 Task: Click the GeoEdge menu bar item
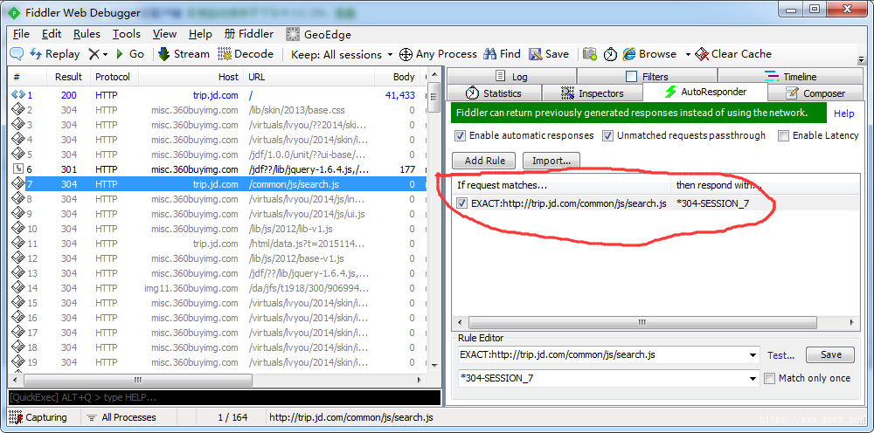pos(319,35)
